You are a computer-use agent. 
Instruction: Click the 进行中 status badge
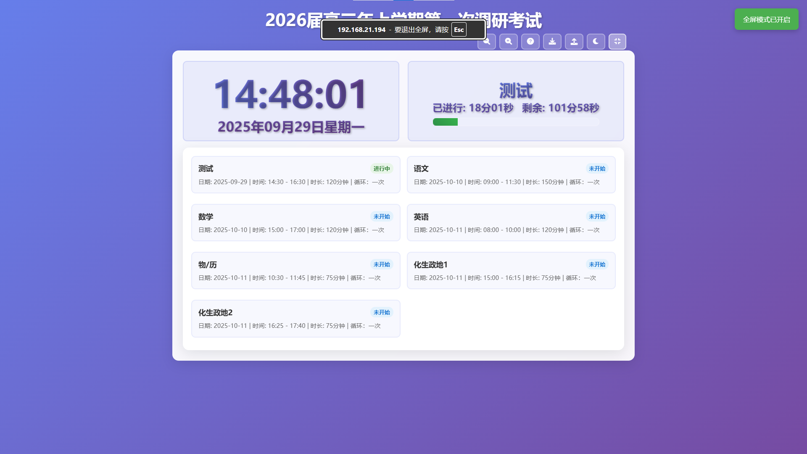click(x=382, y=169)
